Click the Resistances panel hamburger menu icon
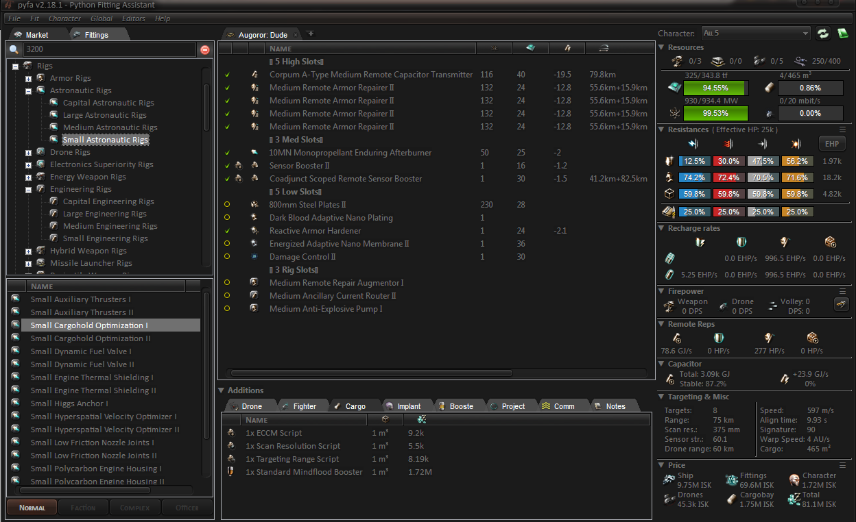Screen dimensions: 856x522 tap(842, 129)
